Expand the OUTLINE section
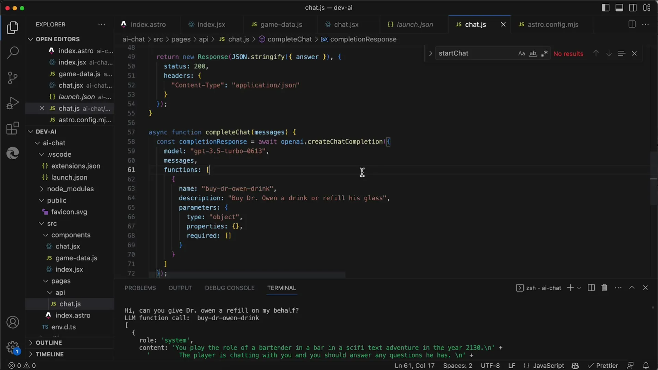This screenshot has height=370, width=658. (69, 343)
